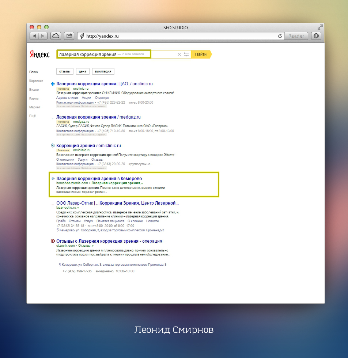Open the Downloads button in toolbar
Viewport: 348px width, 358px height.
click(316, 36)
